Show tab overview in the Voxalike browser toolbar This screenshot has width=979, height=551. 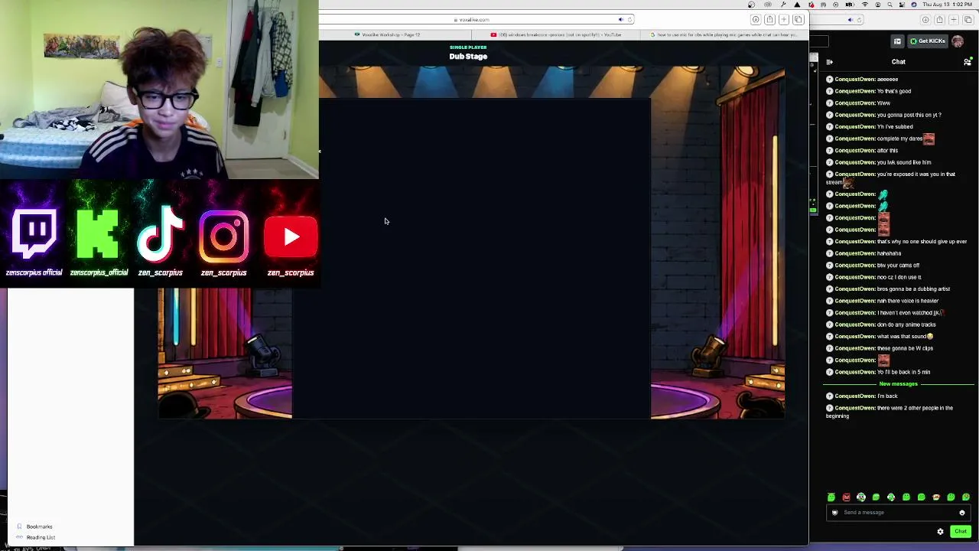pyautogui.click(x=798, y=20)
